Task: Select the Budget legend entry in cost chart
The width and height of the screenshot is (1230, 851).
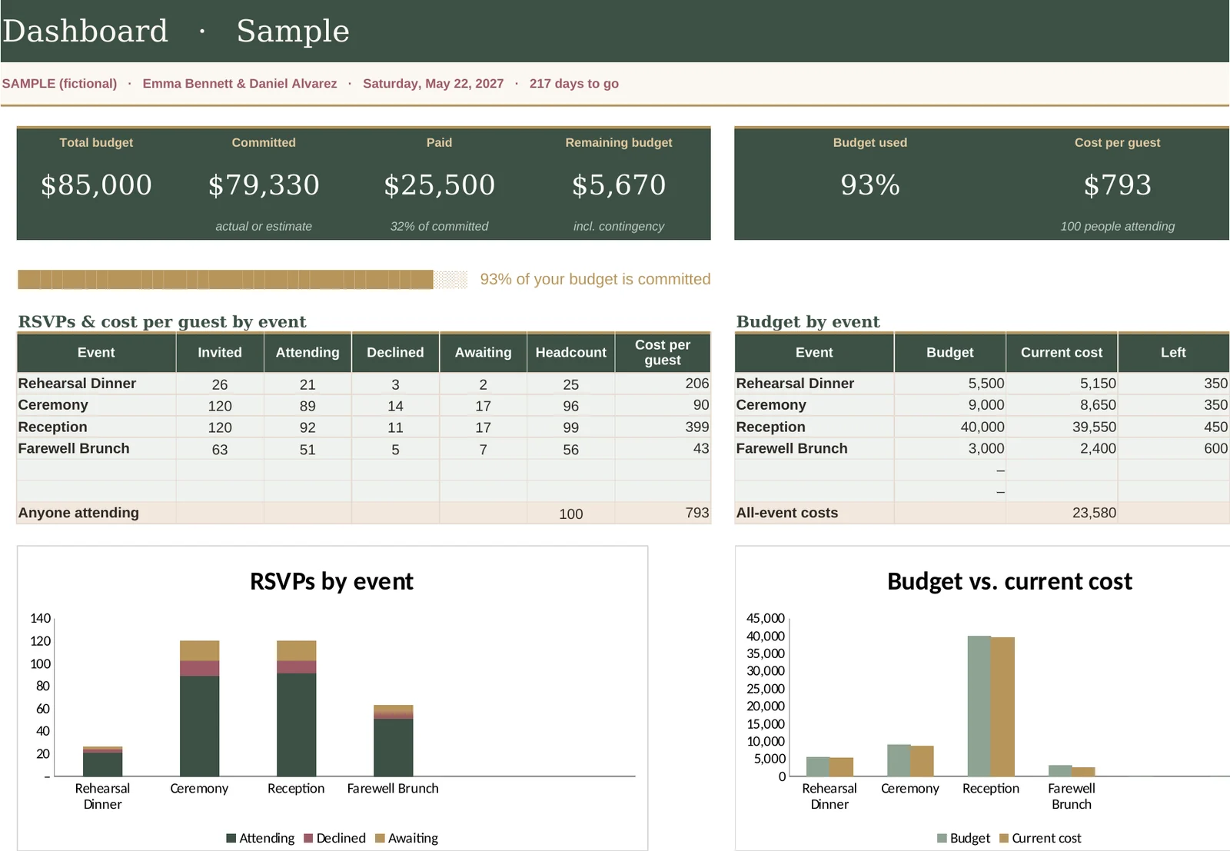Action: (963, 838)
